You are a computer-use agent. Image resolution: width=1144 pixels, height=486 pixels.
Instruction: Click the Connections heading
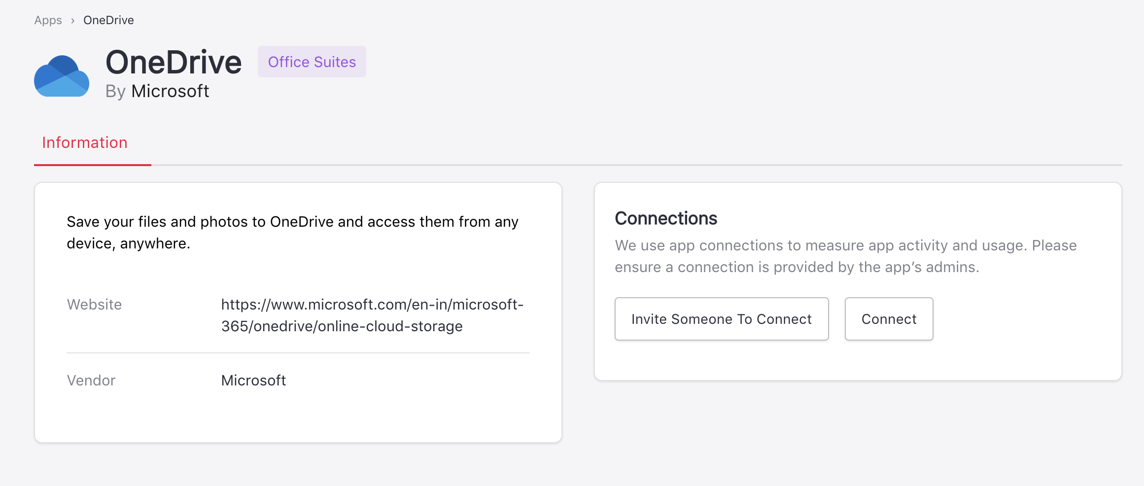click(666, 218)
